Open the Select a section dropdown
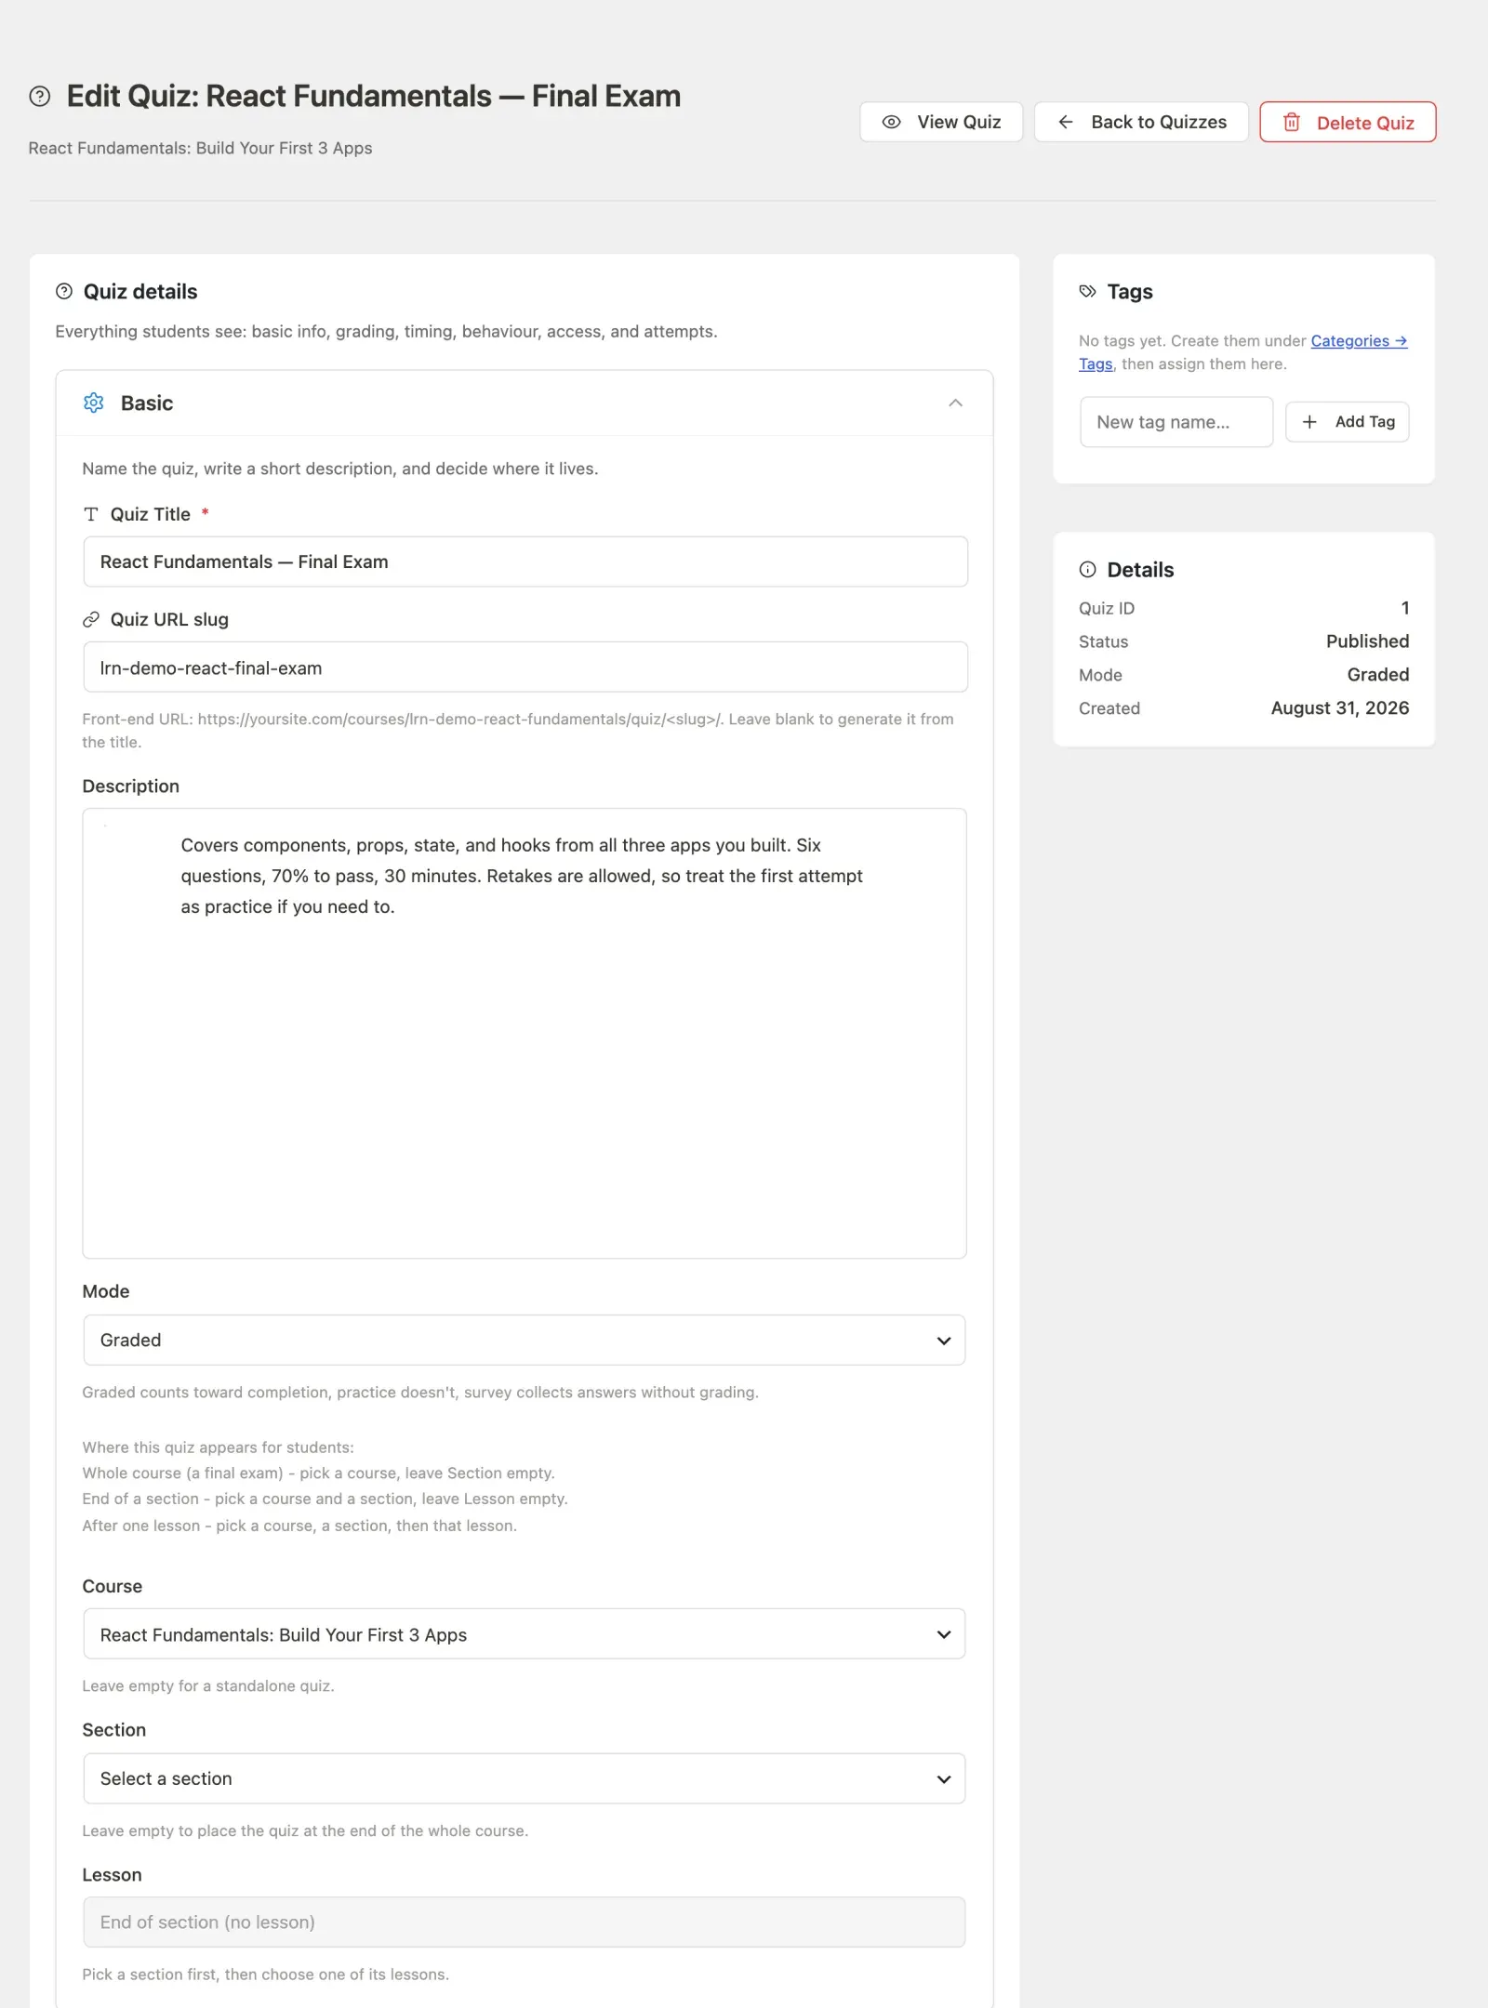Image resolution: width=1488 pixels, height=2008 pixels. click(x=525, y=1778)
